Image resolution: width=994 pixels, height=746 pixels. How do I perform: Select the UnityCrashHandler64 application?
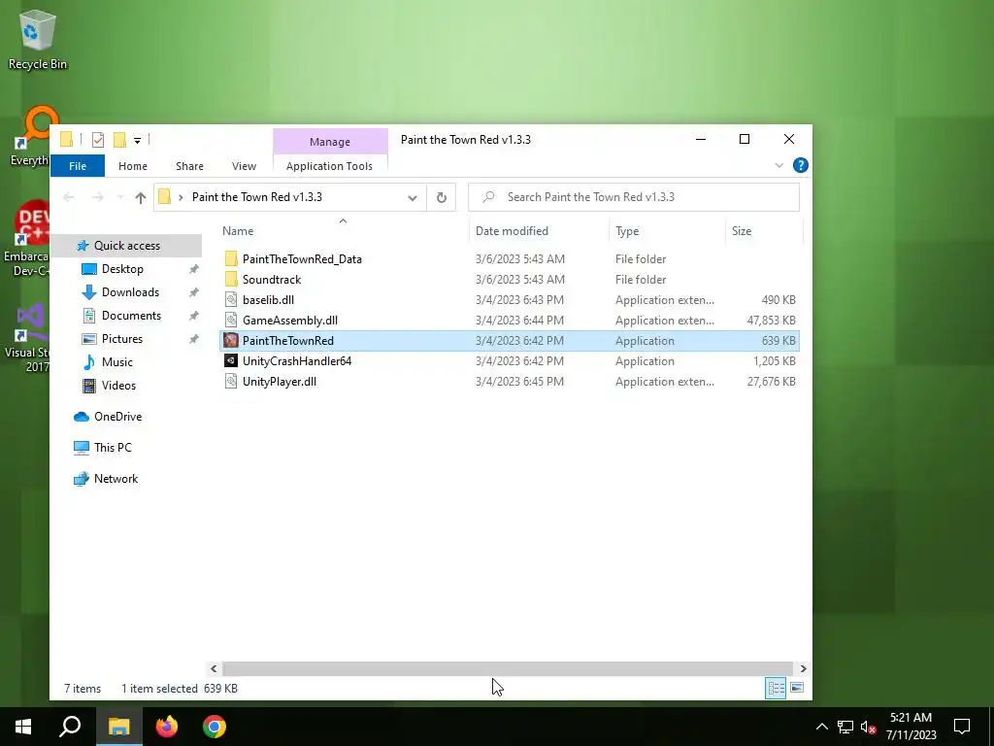tap(297, 361)
